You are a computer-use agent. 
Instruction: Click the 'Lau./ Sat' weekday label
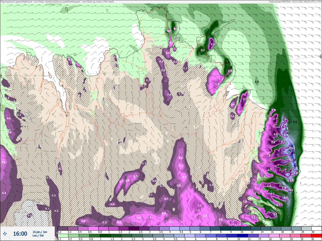38,236
